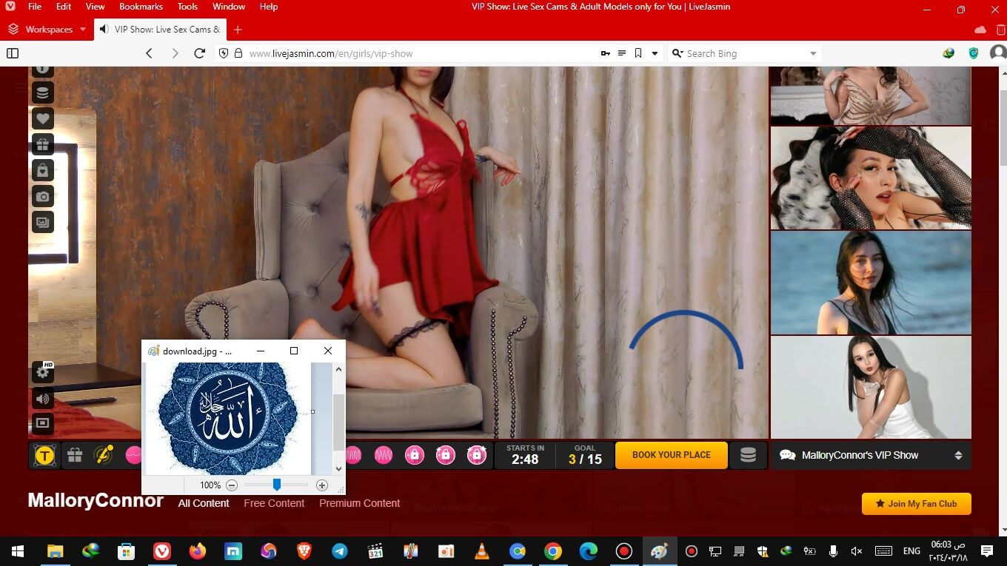Reload the current page

click(199, 53)
